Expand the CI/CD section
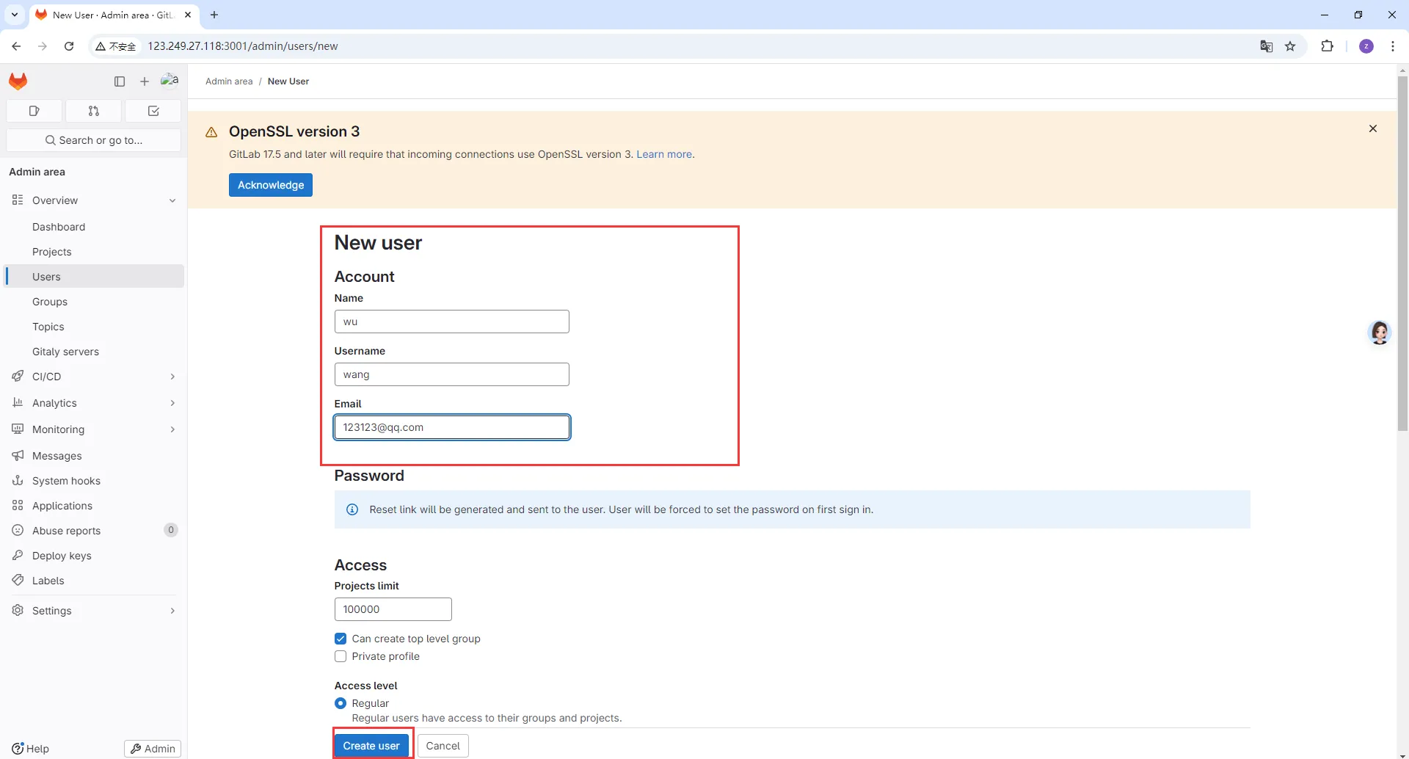The image size is (1409, 759). pos(94,377)
